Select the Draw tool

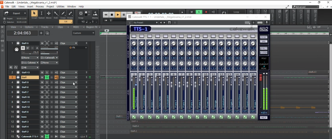[x=63, y=13]
